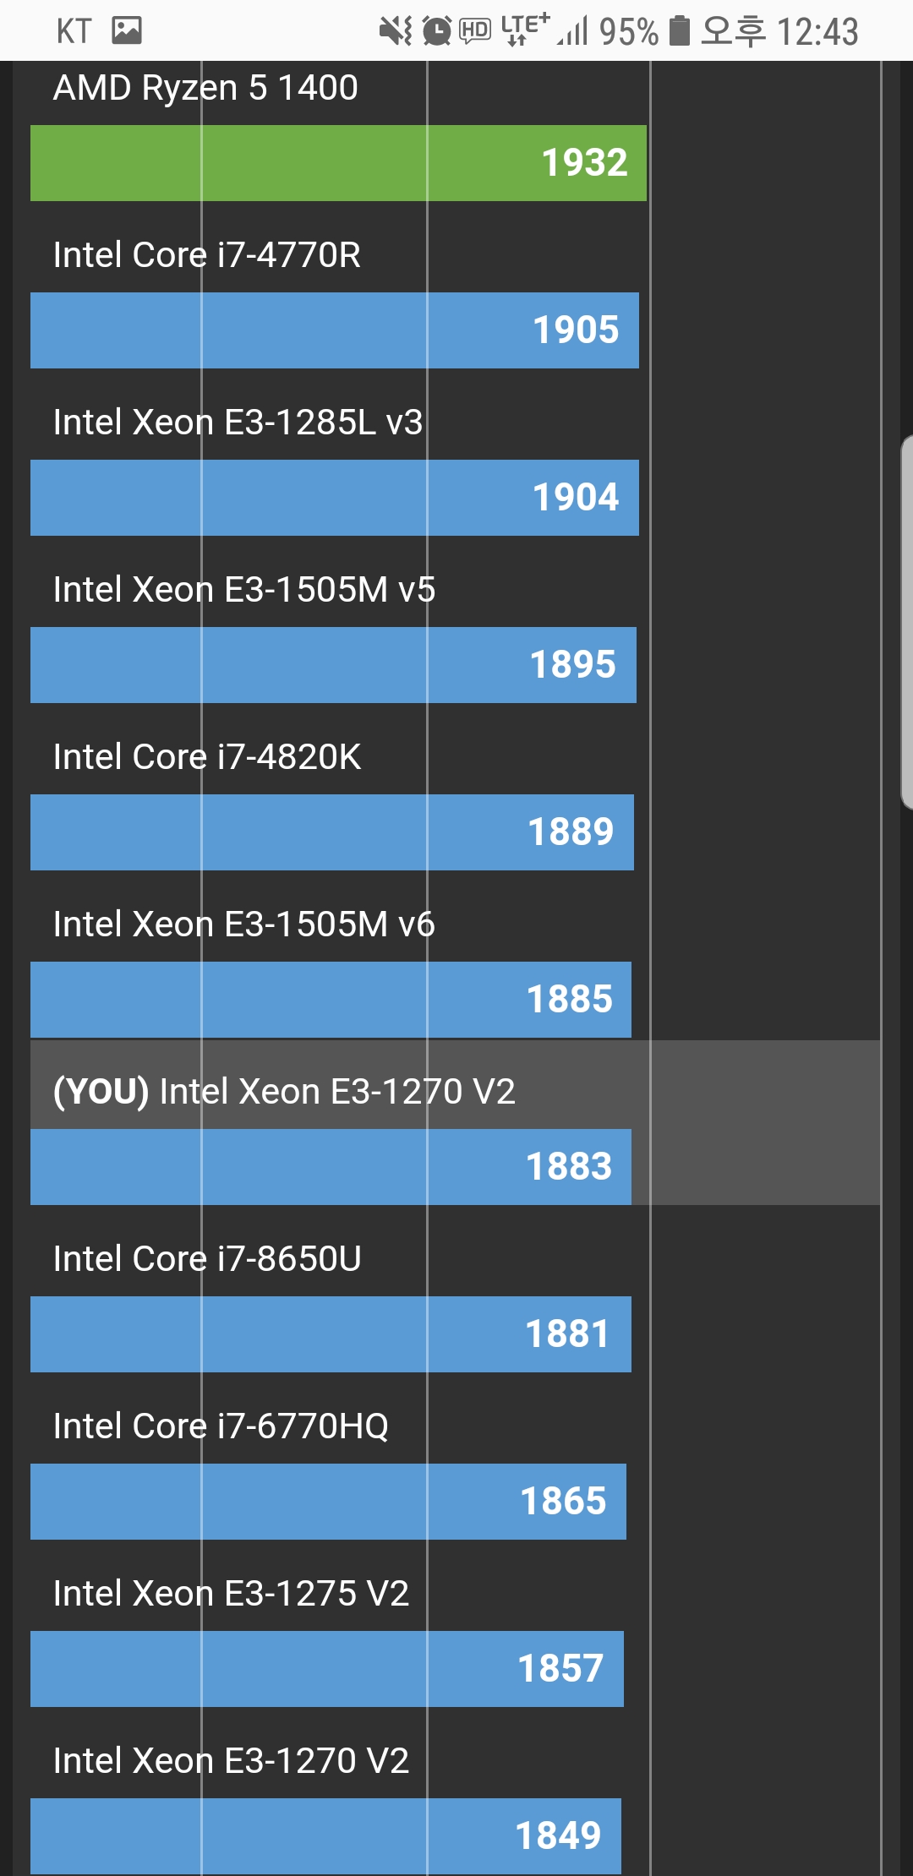Tap the highlighted (YOU) Intel Xeon E3-1270 V2 row
913x1876 pixels.
456,1122
